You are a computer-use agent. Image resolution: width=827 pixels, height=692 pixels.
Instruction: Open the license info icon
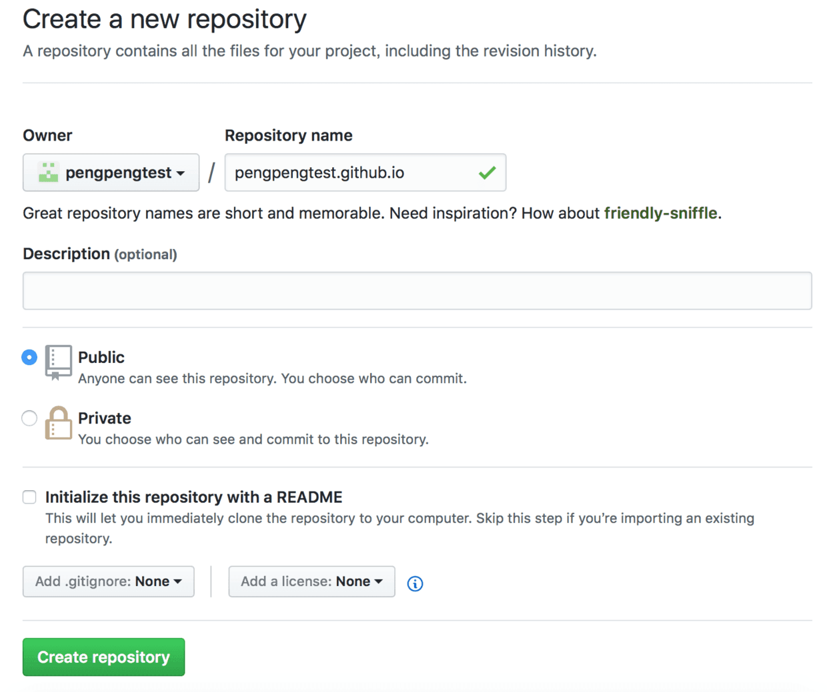(415, 583)
